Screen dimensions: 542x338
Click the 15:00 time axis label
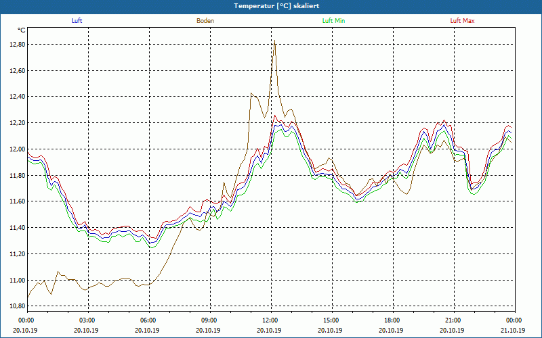332,320
